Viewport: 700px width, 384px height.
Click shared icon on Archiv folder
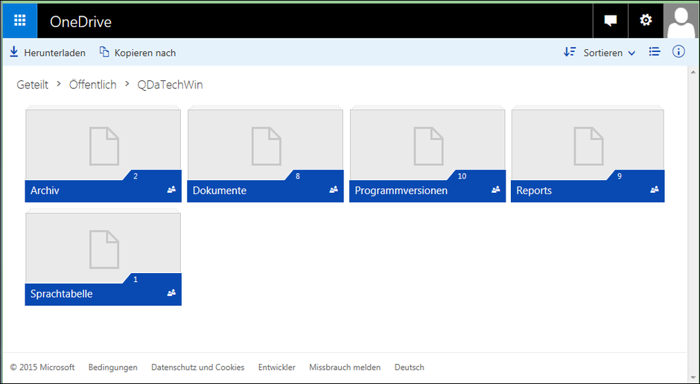pyautogui.click(x=171, y=190)
